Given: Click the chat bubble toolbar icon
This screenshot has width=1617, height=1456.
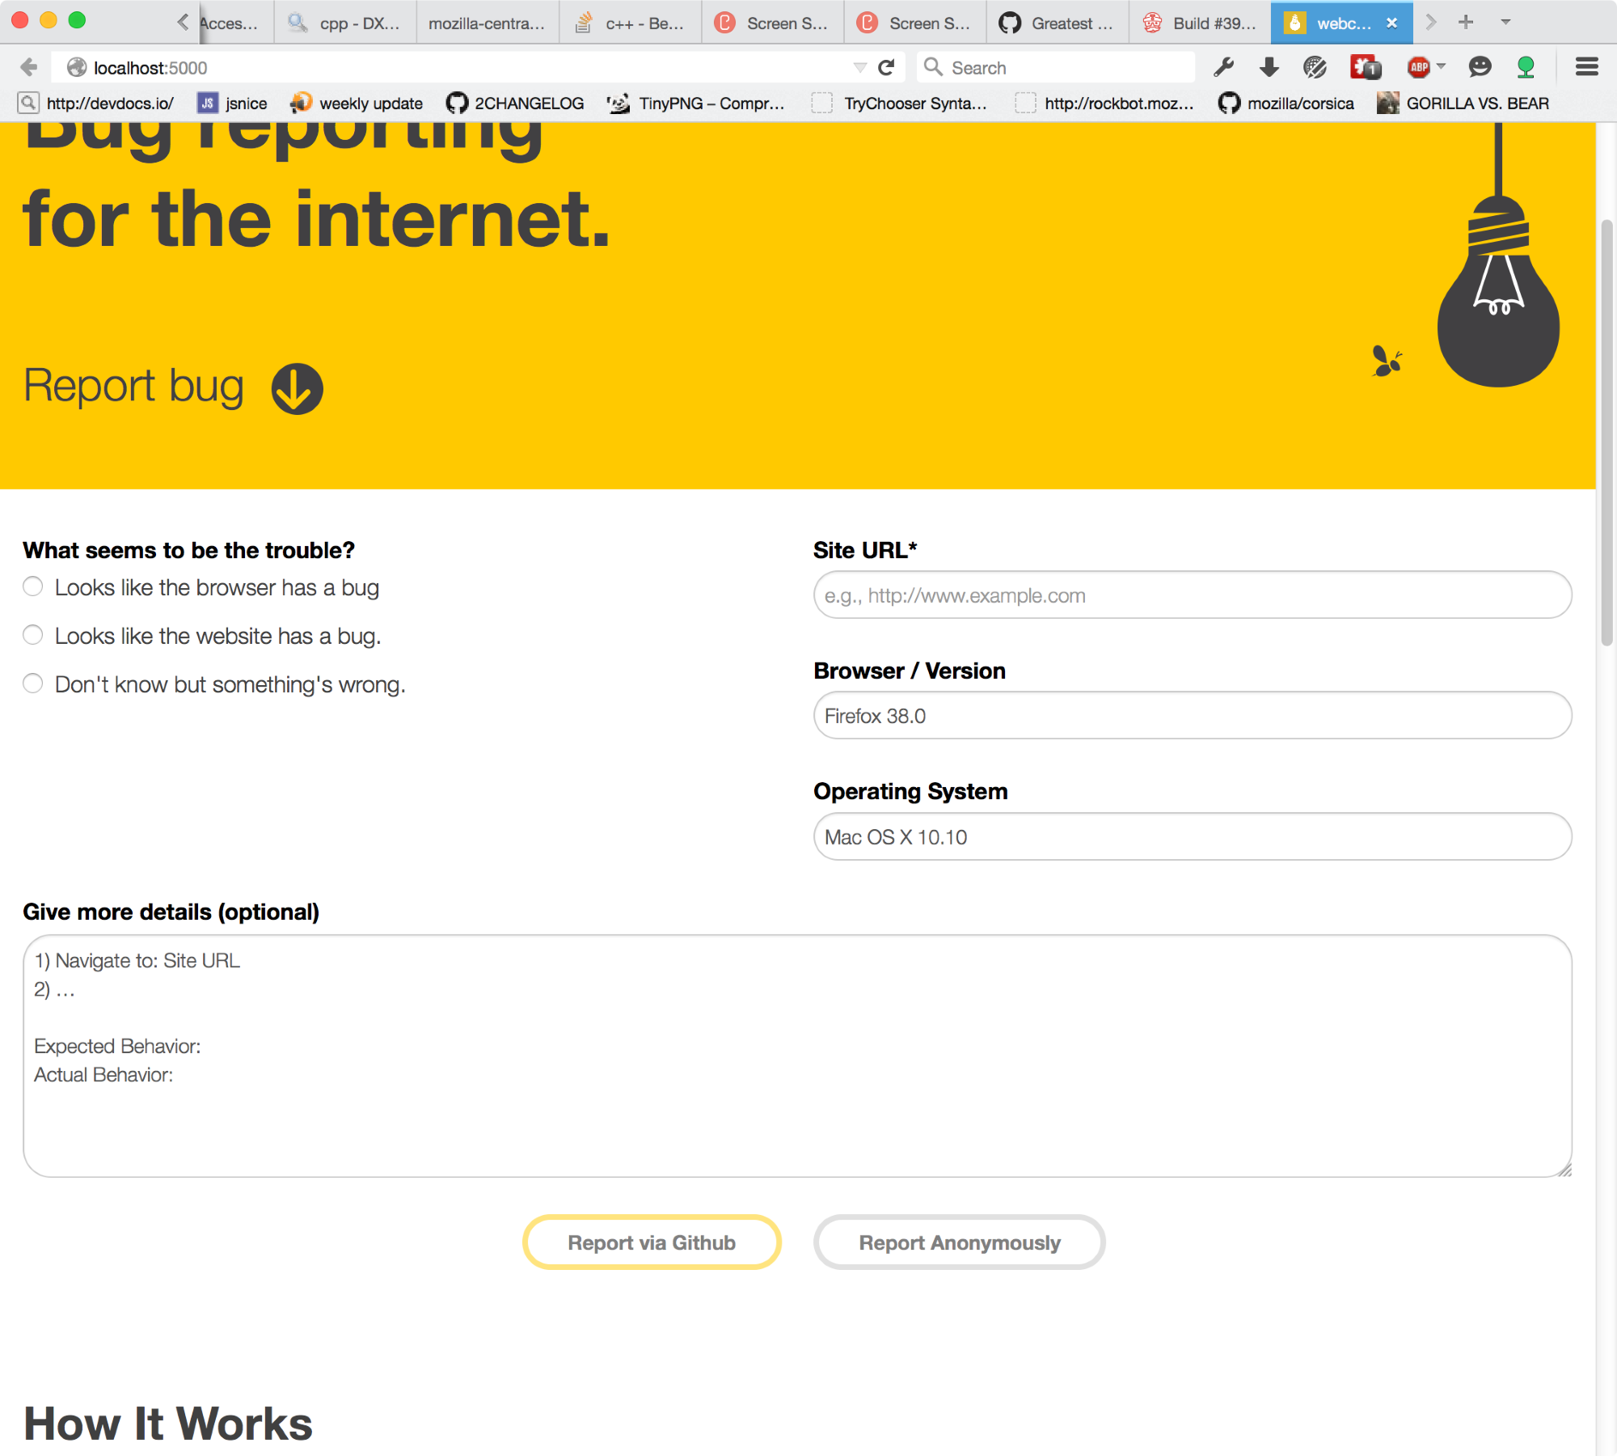Looking at the screenshot, I should [1480, 67].
